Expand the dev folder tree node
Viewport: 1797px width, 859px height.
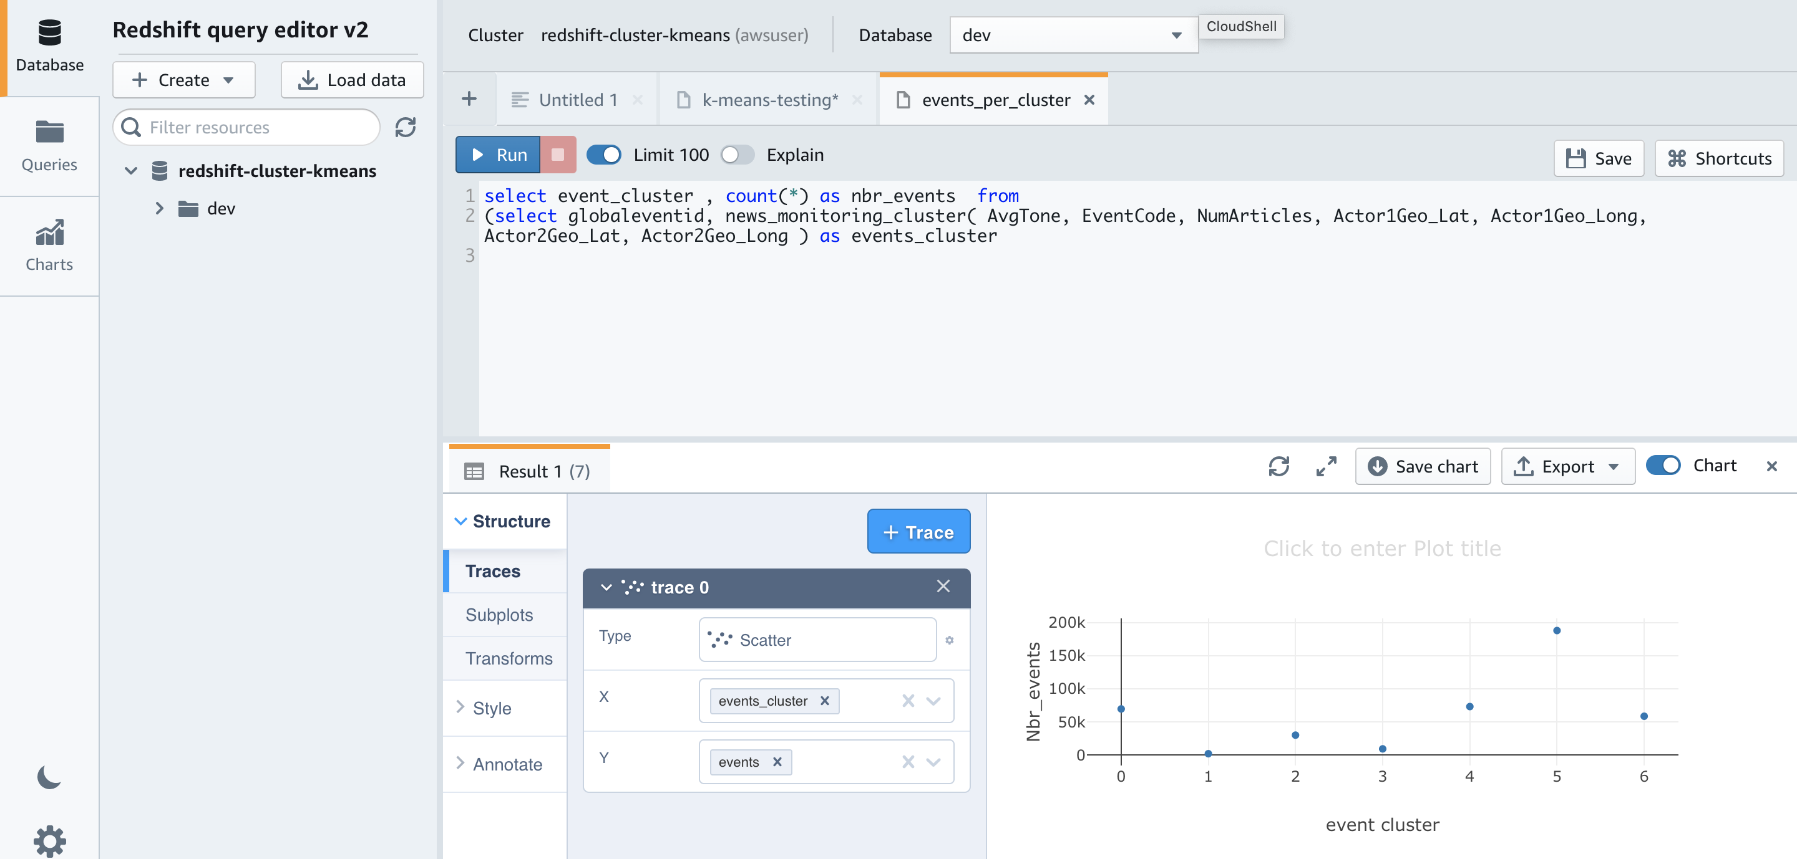159,208
